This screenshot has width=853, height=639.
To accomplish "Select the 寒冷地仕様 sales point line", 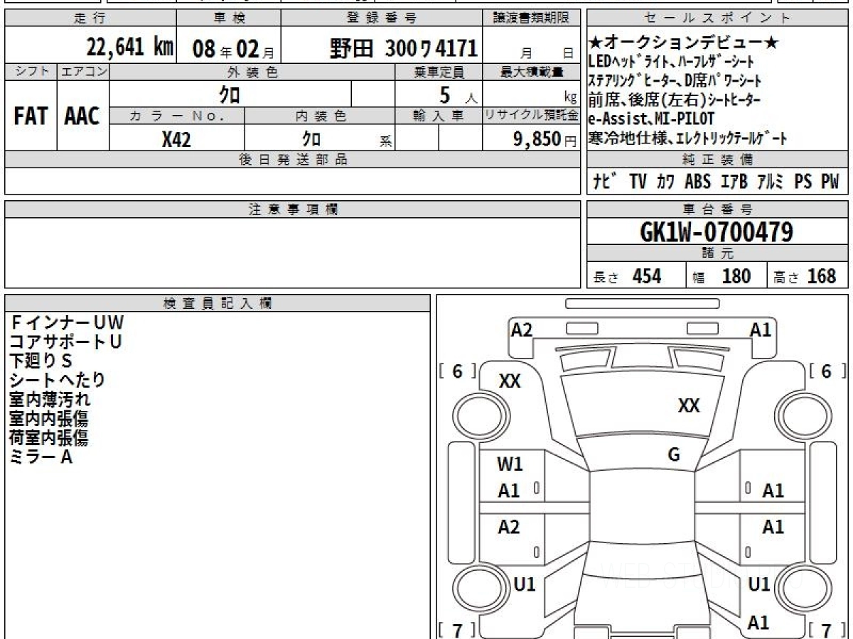I will [688, 137].
